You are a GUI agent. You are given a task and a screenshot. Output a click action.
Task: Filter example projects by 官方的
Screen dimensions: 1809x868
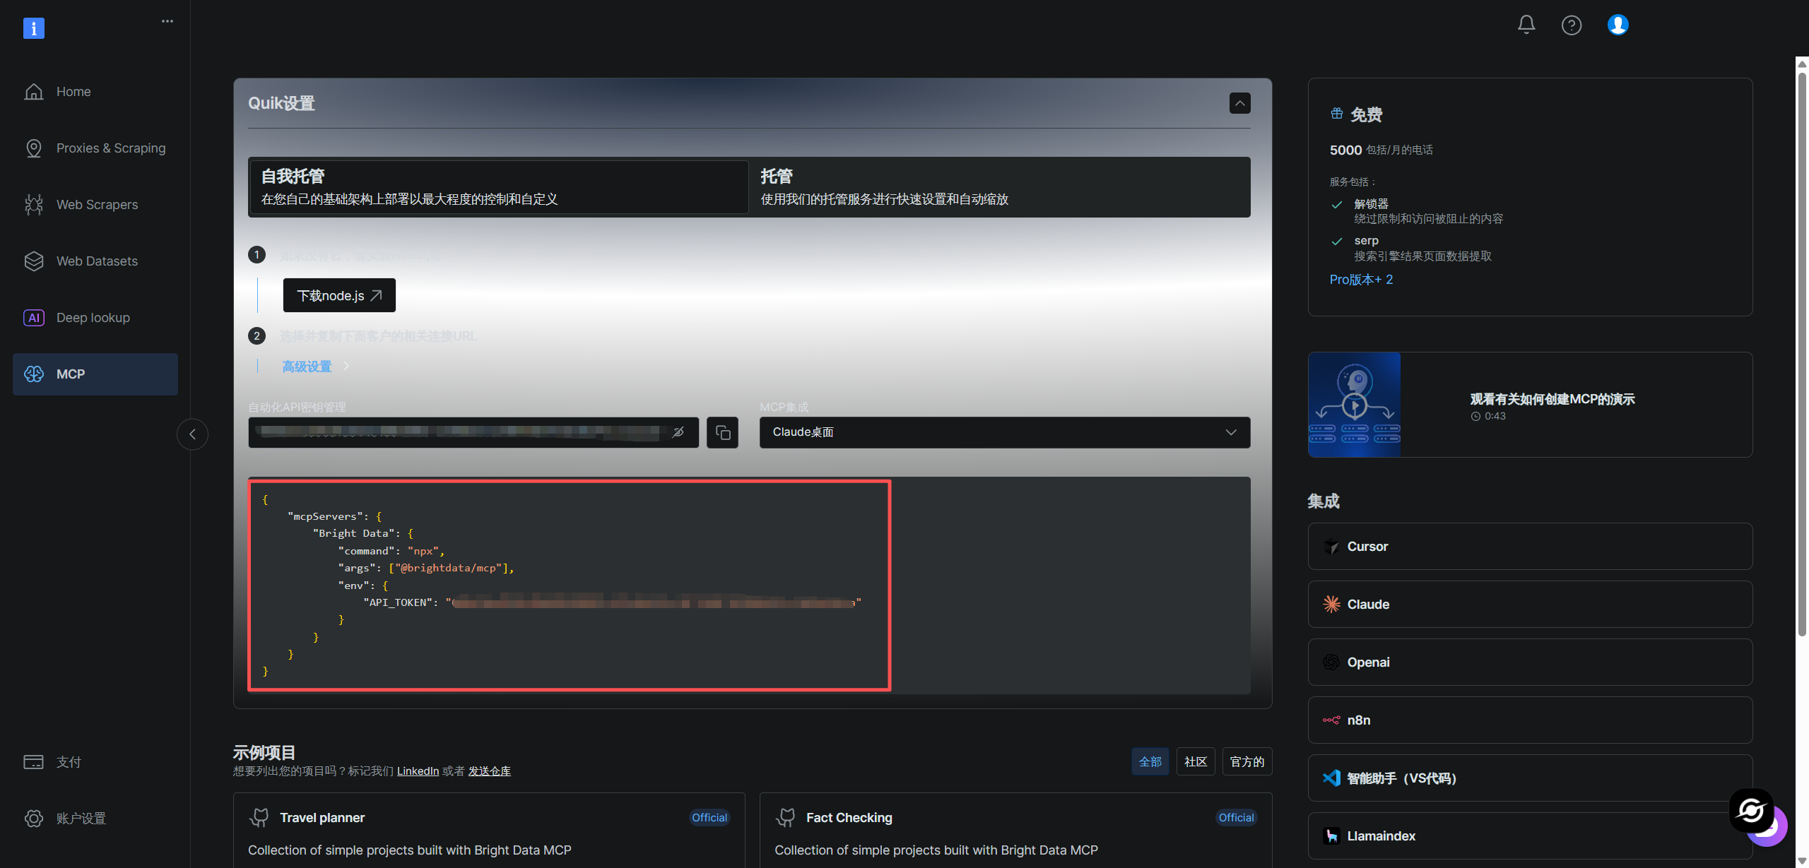[x=1247, y=762]
